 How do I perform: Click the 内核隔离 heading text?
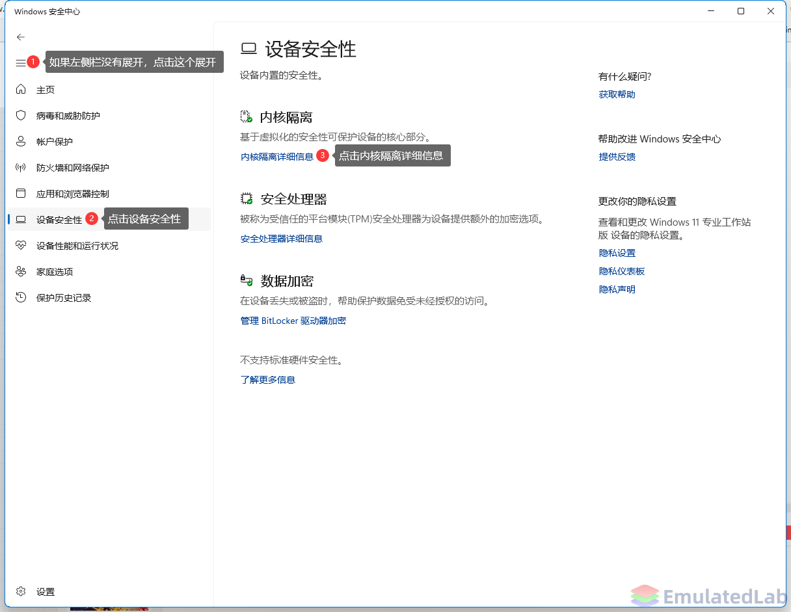[x=286, y=118]
